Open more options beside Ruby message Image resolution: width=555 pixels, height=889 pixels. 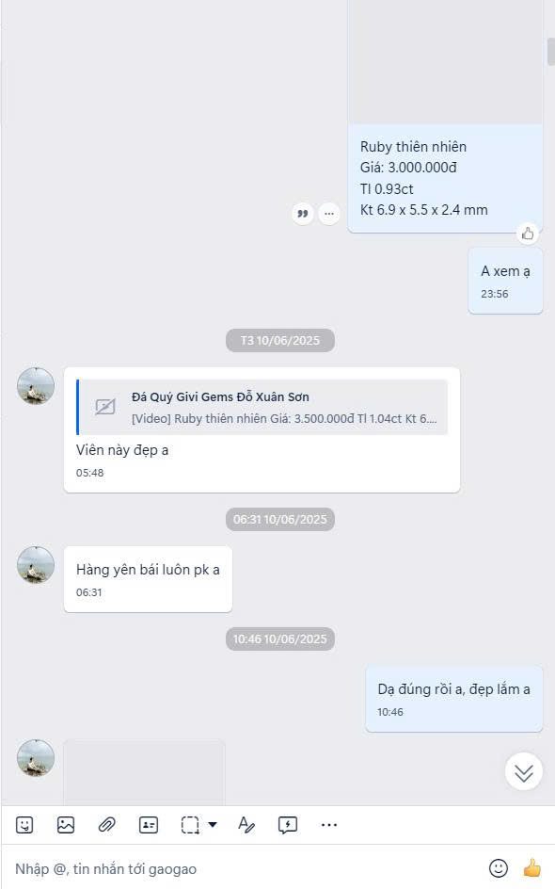click(x=329, y=214)
